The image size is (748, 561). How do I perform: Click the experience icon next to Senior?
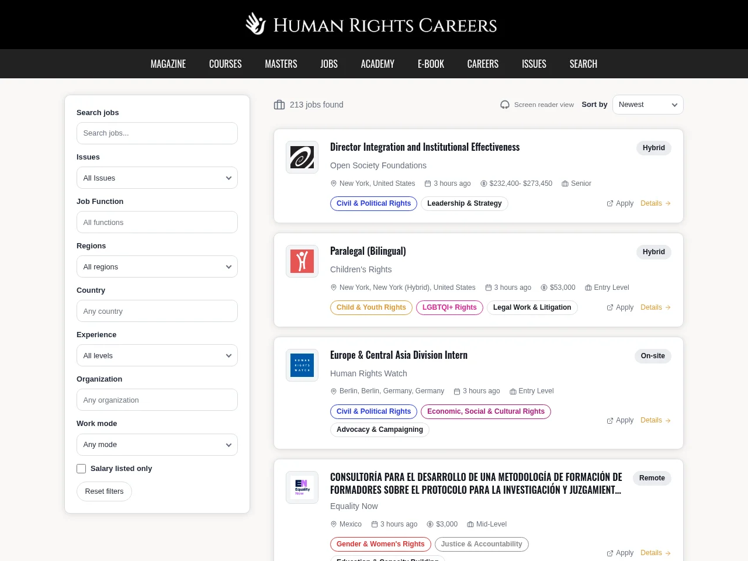click(x=565, y=183)
